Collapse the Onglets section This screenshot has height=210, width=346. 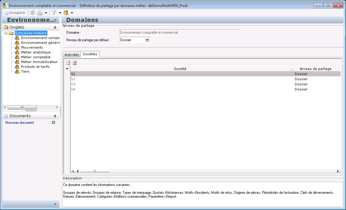pos(55,27)
